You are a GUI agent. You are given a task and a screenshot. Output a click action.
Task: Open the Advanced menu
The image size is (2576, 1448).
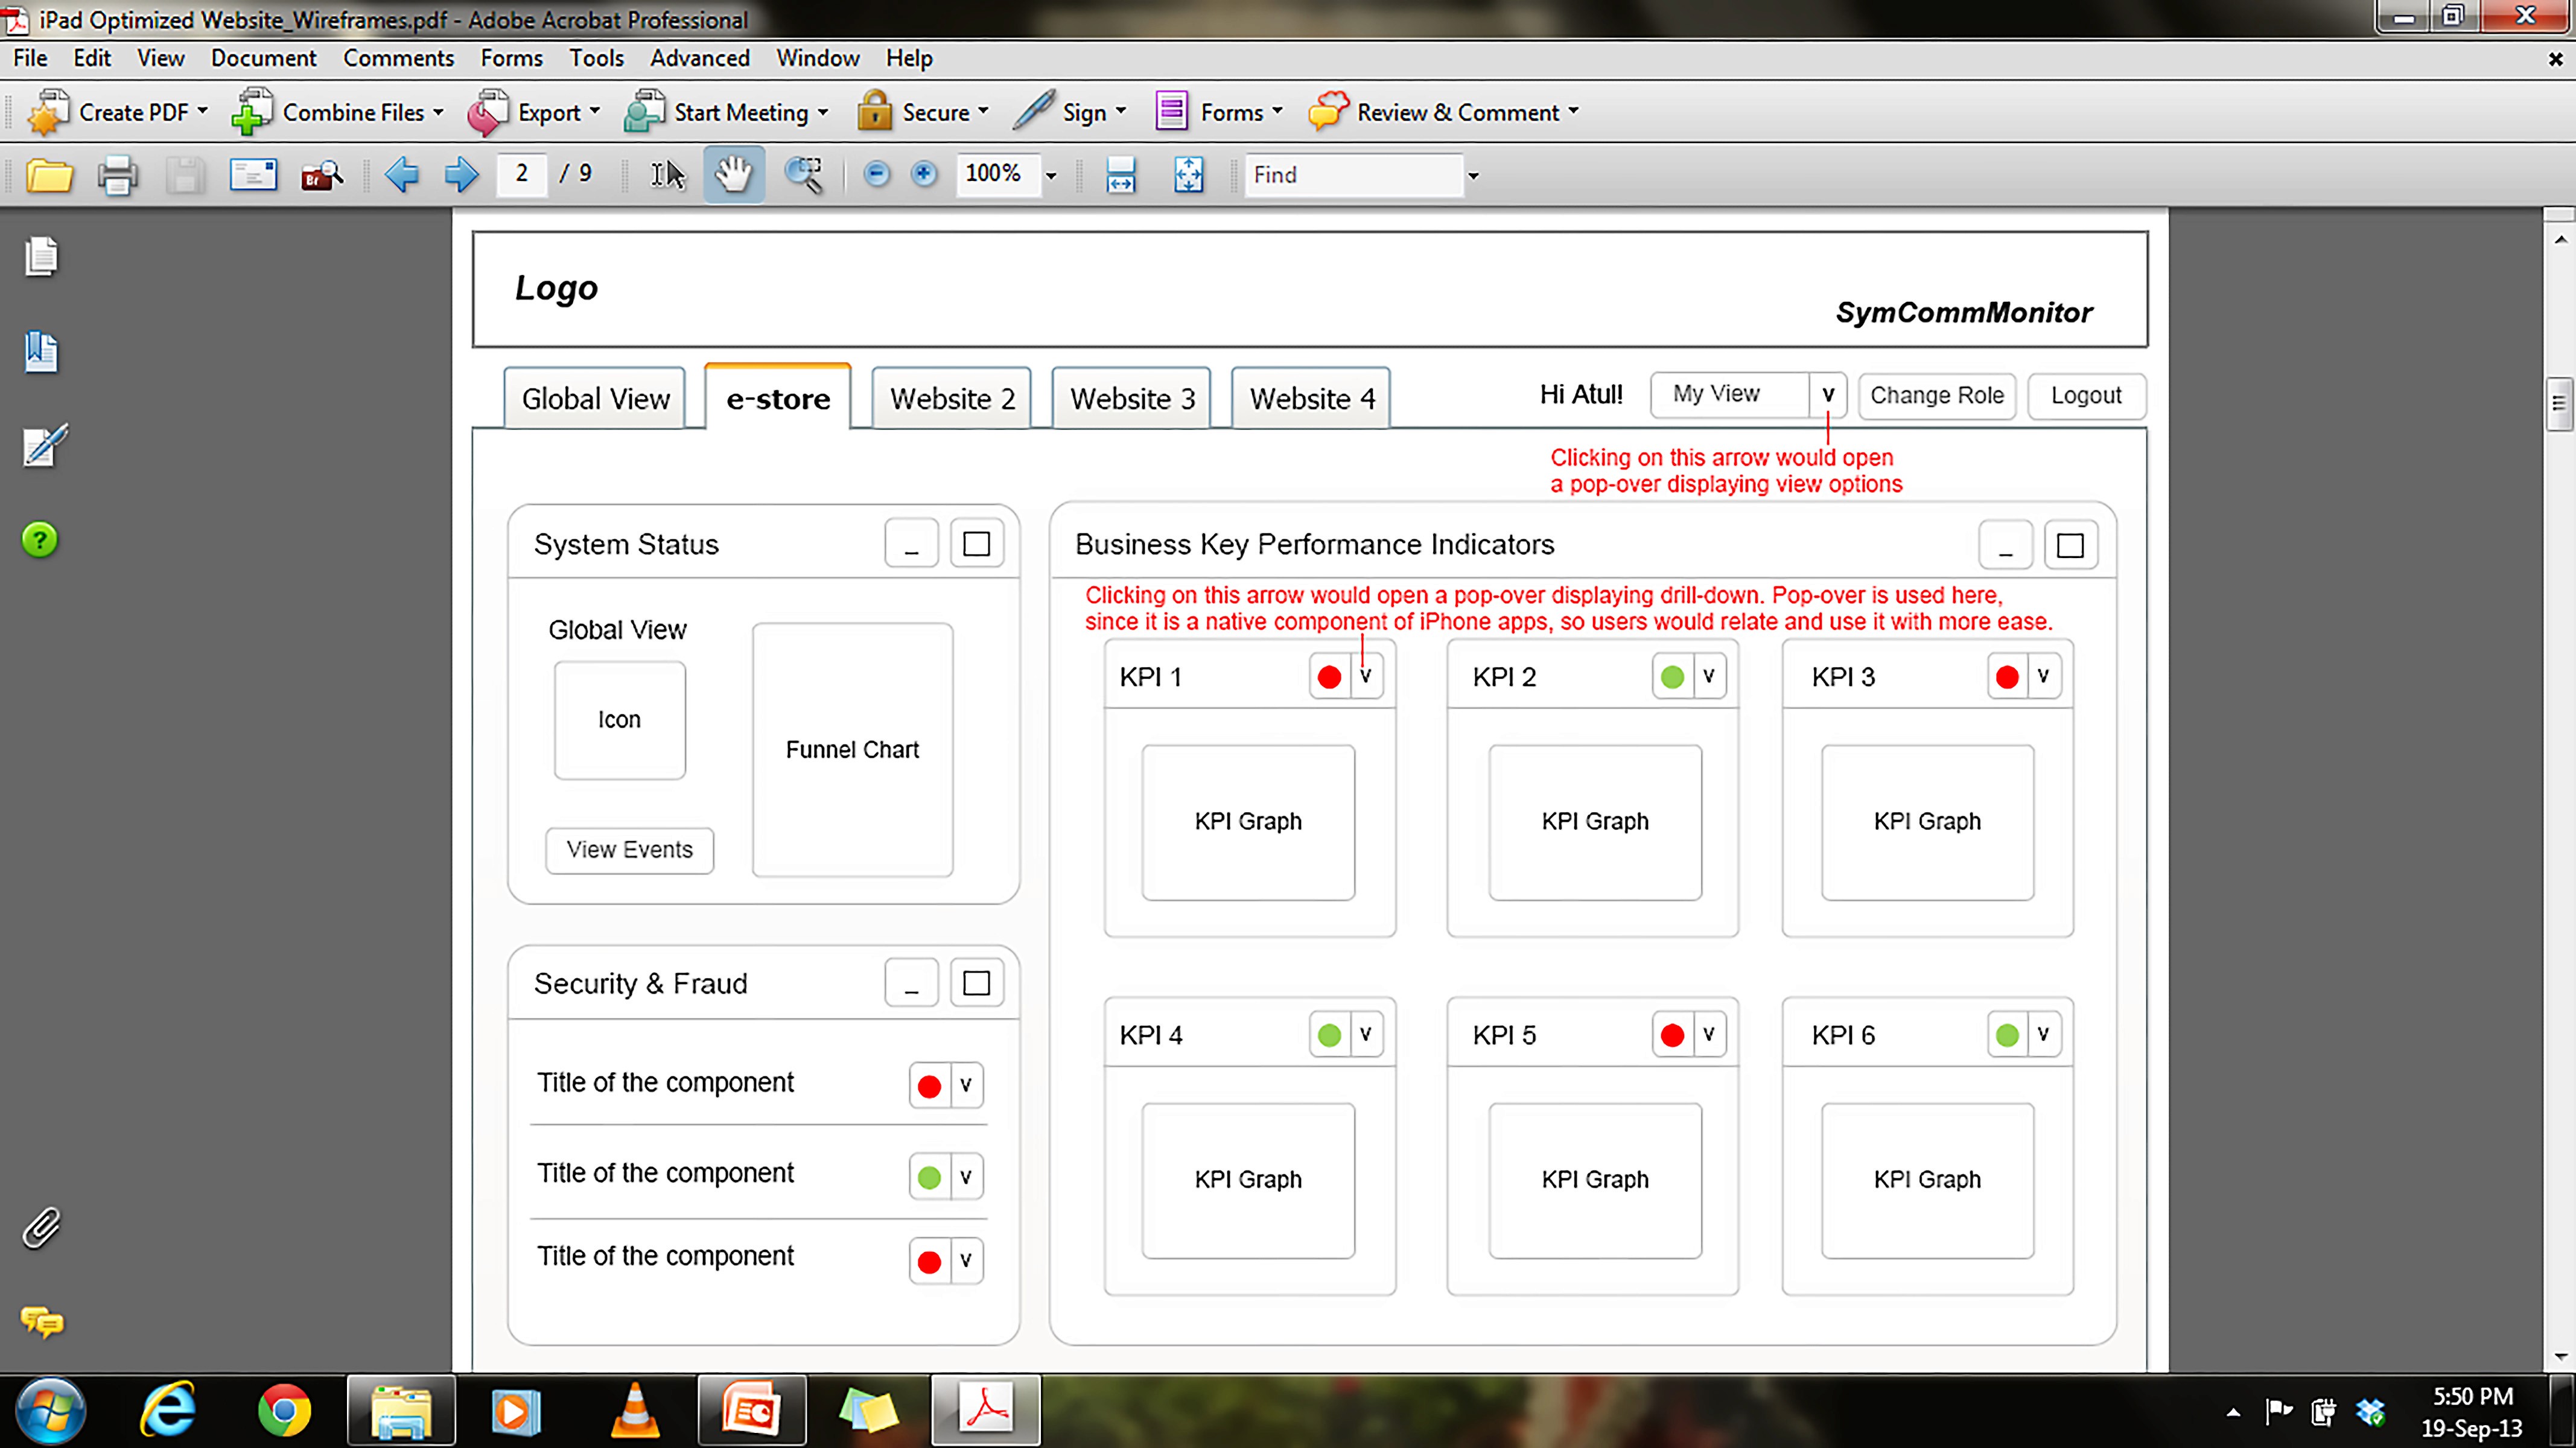(699, 58)
